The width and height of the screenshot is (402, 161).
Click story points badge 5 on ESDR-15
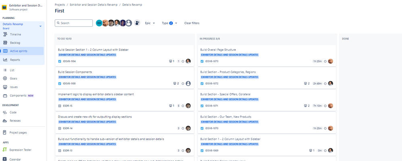178,106
